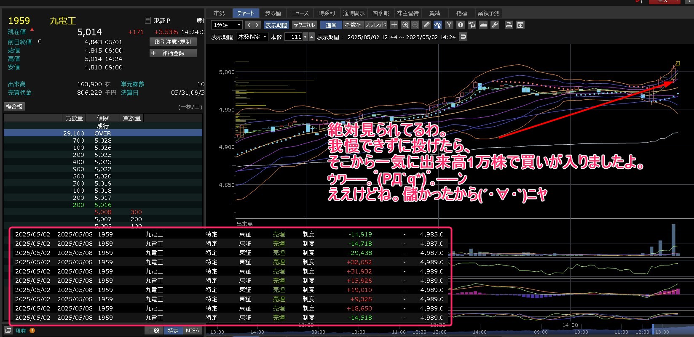Click the orange warning icon next to 現物
Image resolution: width=694 pixels, height=337 pixels.
click(x=32, y=330)
